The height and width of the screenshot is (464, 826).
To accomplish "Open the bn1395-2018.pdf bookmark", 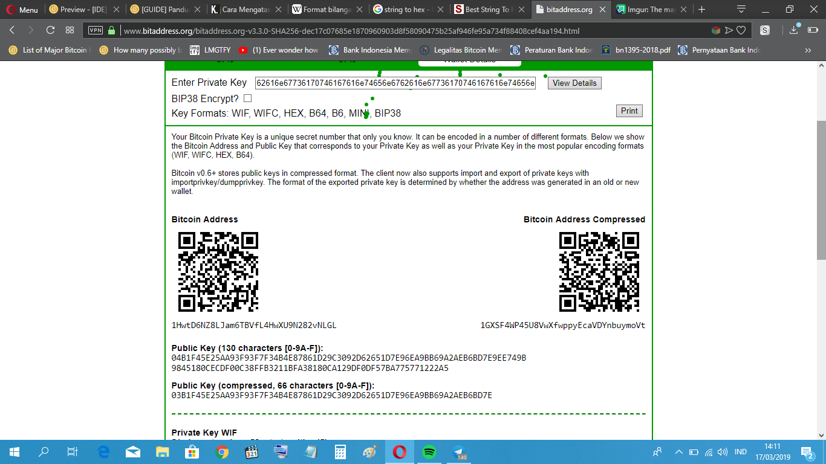I will 636,50.
